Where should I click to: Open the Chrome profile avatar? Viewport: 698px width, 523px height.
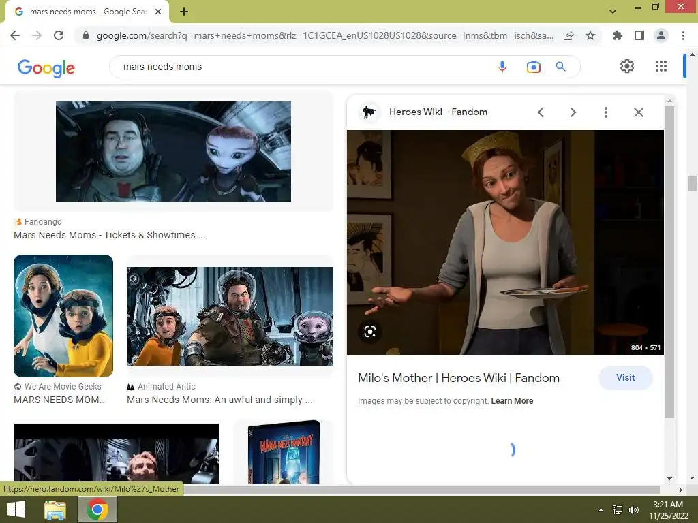(661, 35)
